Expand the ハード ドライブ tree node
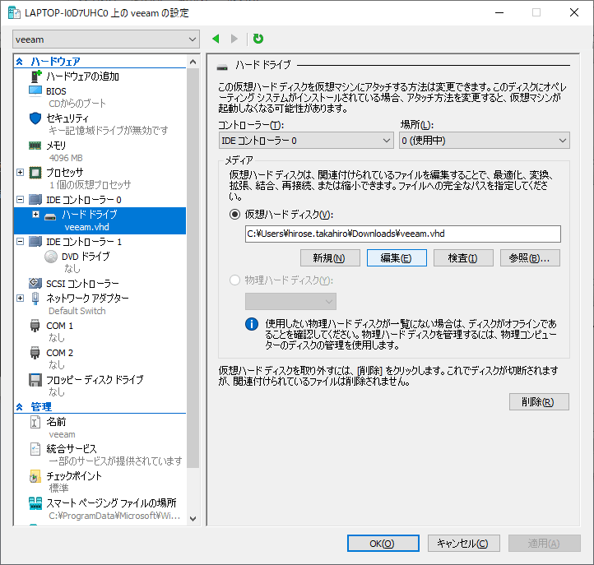Viewport: 594px width, 565px height. coord(35,215)
